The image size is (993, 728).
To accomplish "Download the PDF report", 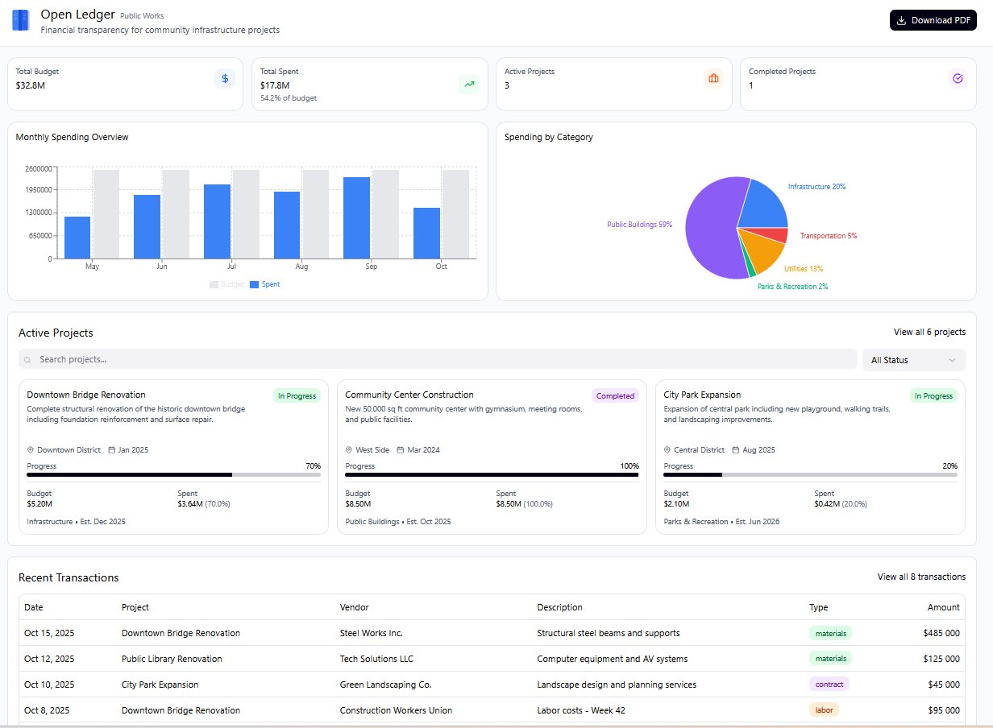I will (933, 21).
